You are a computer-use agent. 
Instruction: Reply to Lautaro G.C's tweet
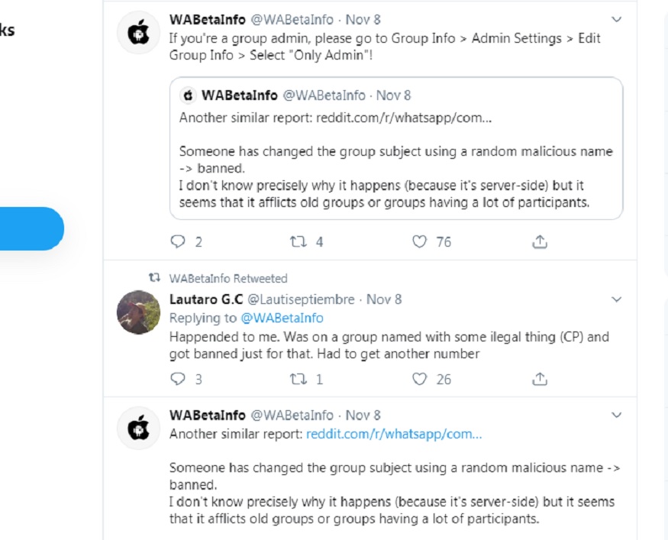coord(178,379)
